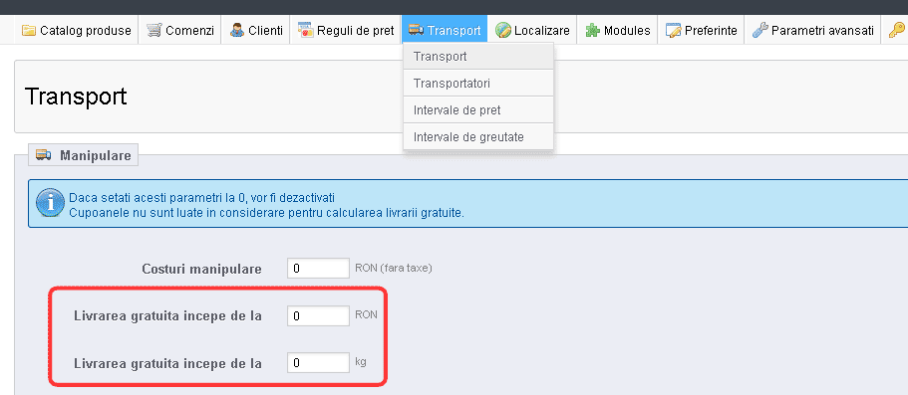
Task: Focus the Costuri manipulare input field
Action: 318,269
